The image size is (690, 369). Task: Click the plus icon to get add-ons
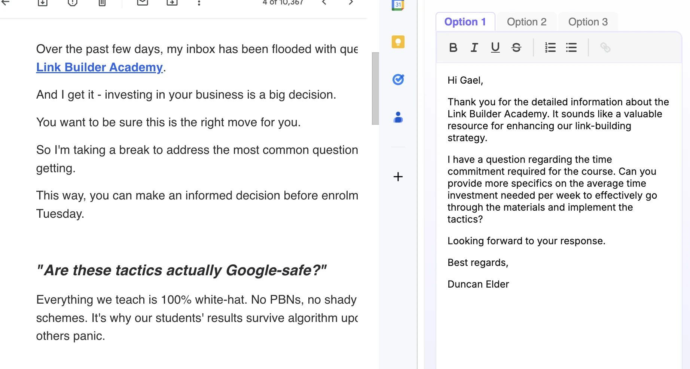[398, 177]
